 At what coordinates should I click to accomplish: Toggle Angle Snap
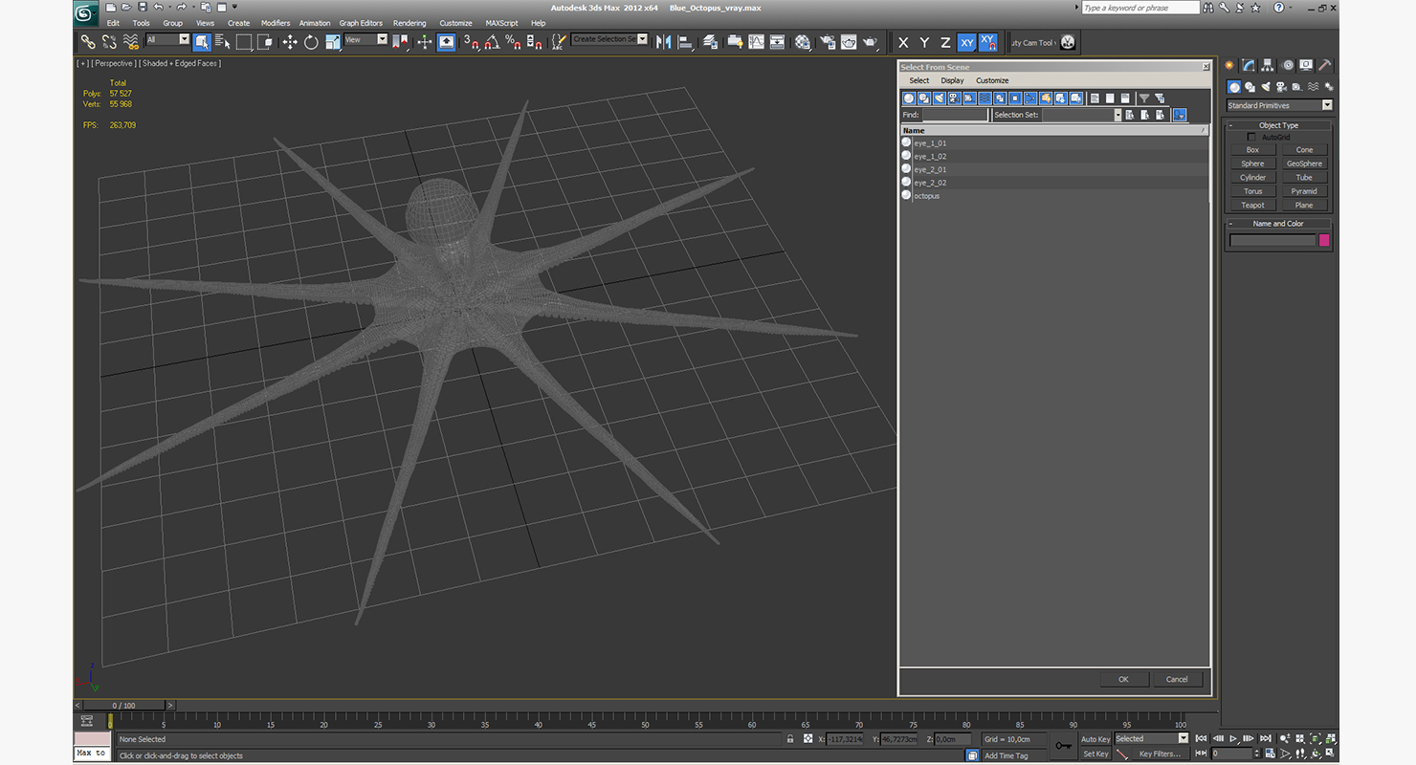point(491,42)
